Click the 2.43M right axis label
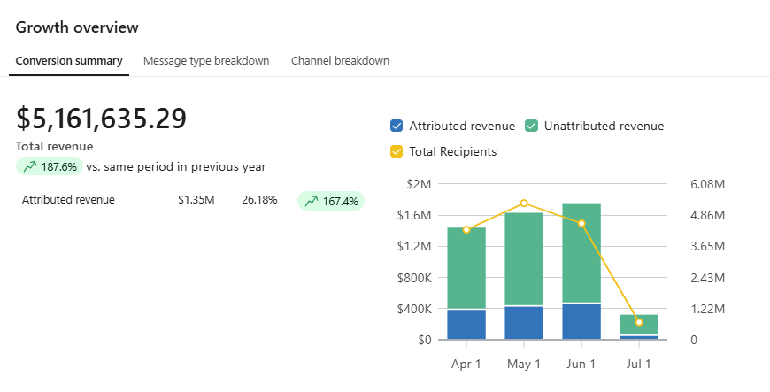The height and width of the screenshot is (392, 770). tap(708, 278)
